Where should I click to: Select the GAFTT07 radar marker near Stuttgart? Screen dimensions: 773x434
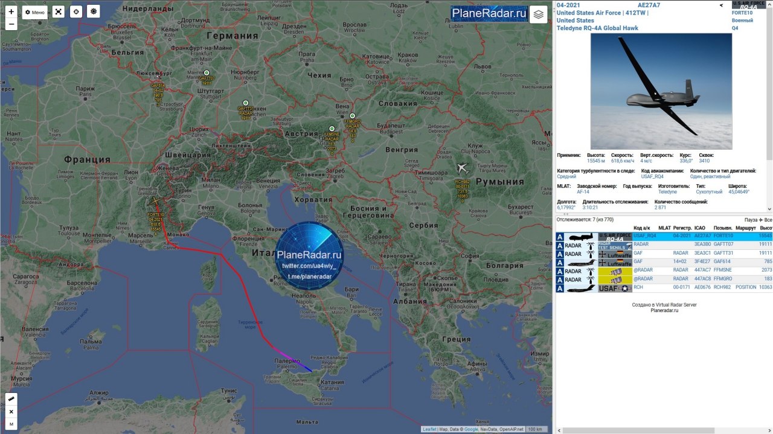[x=206, y=72]
